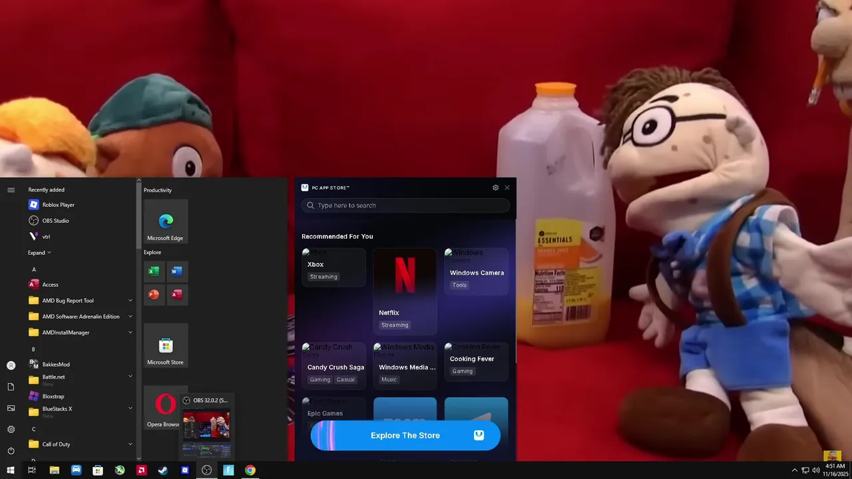The height and width of the screenshot is (479, 852).
Task: Open the Access tile in Explore group
Action: [176, 295]
